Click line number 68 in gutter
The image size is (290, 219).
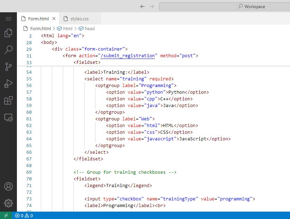[29, 166]
